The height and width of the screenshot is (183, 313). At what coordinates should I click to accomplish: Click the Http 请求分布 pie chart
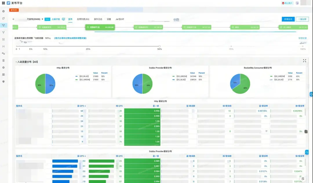(x=45, y=84)
